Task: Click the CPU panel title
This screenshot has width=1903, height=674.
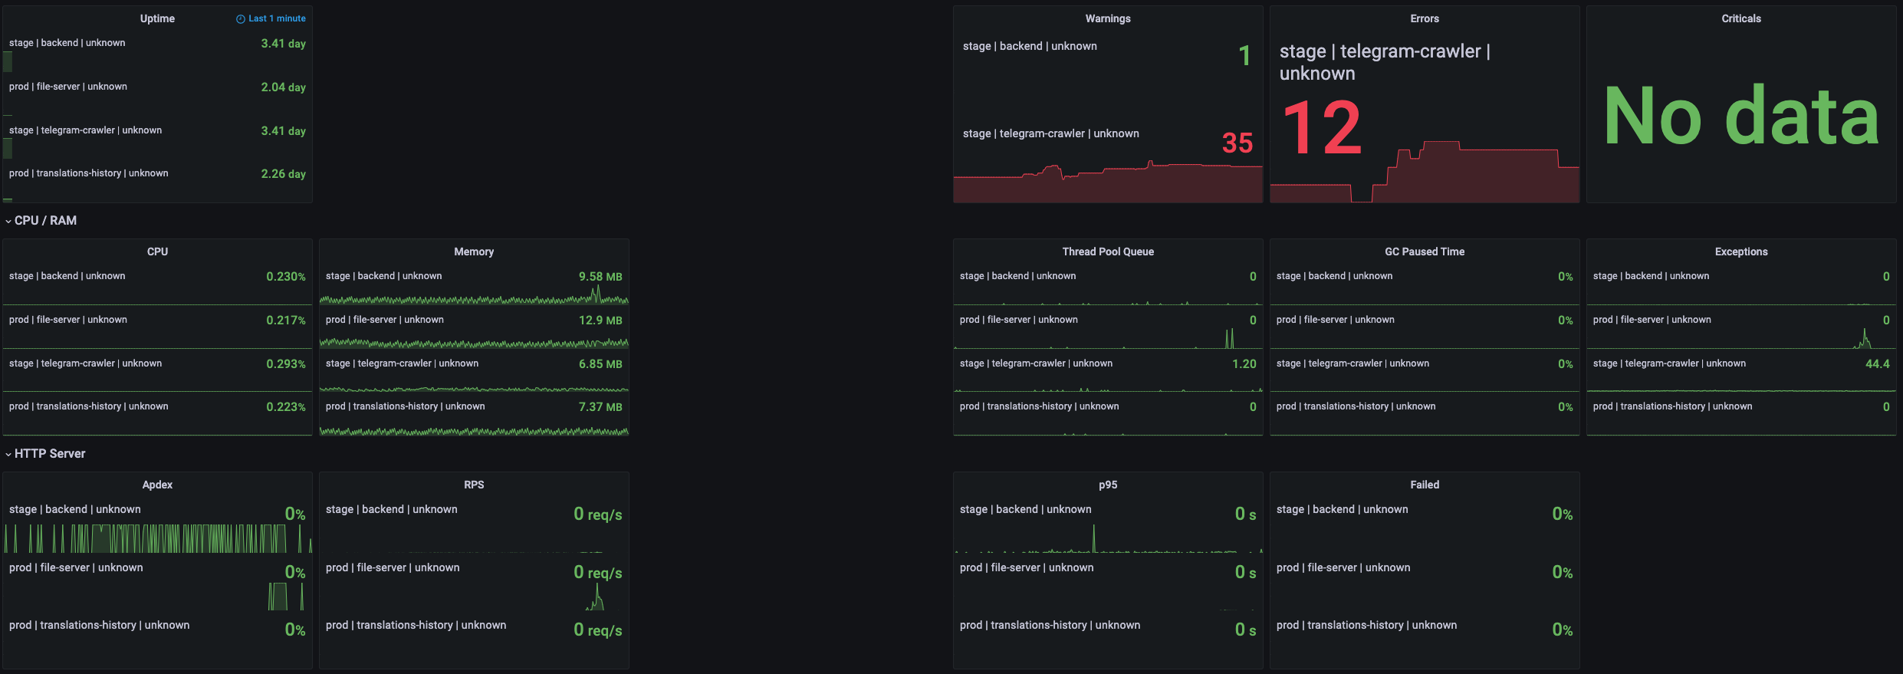Action: click(x=157, y=252)
